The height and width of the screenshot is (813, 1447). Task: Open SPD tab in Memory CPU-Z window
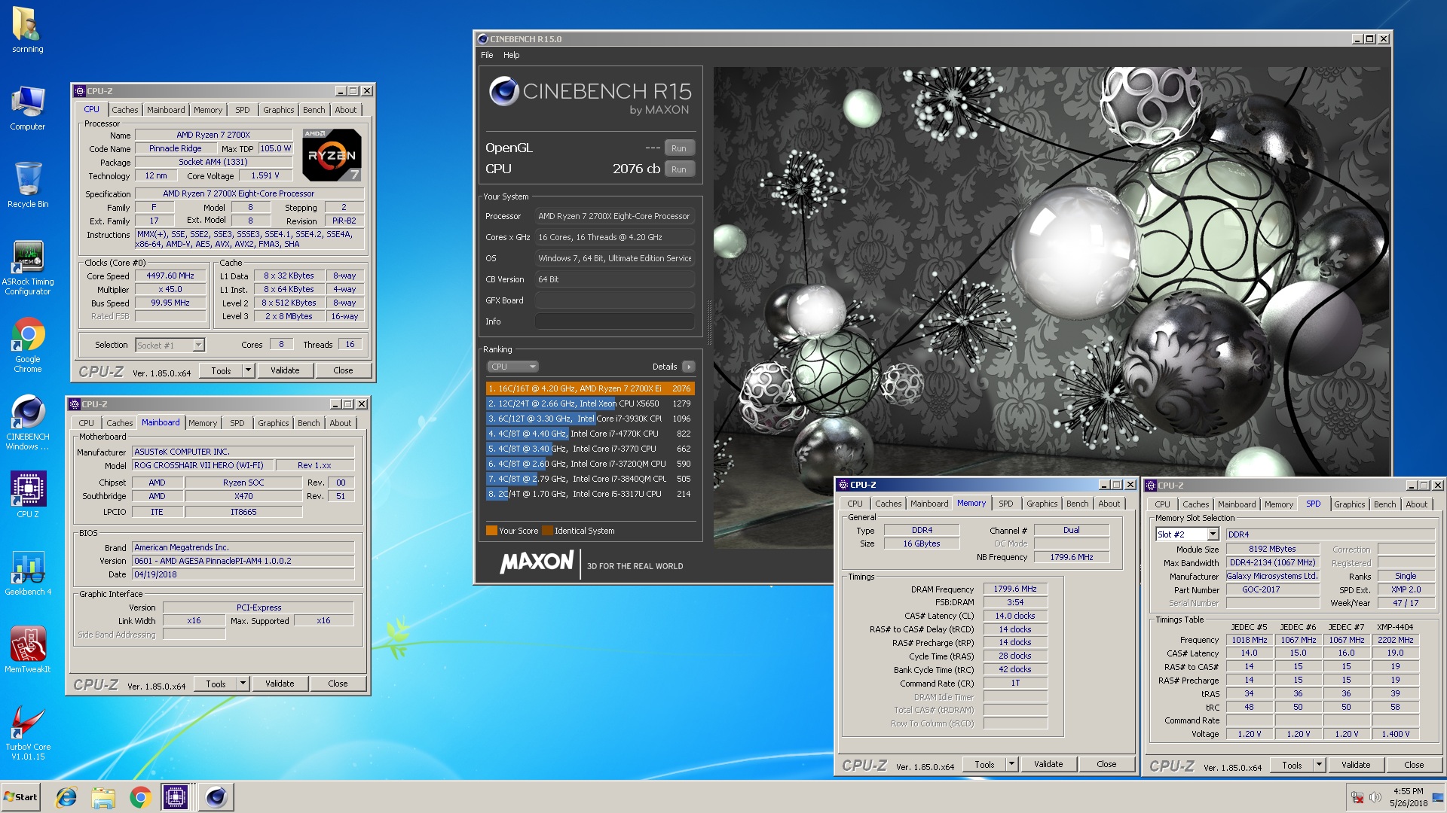pos(1006,504)
